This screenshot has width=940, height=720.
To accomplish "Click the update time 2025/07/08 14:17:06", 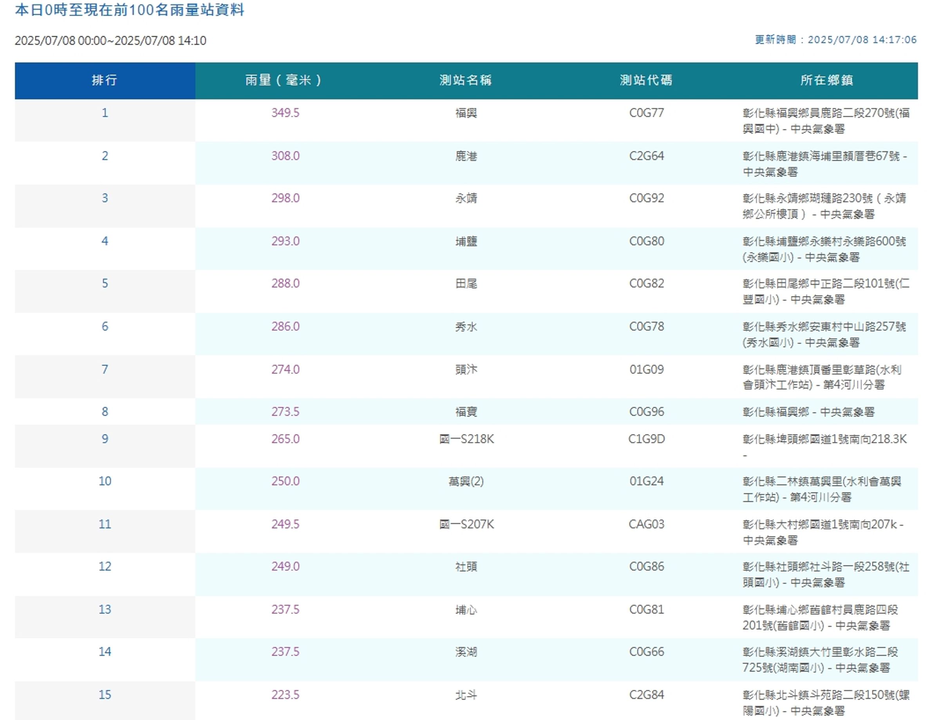I will tap(862, 40).
